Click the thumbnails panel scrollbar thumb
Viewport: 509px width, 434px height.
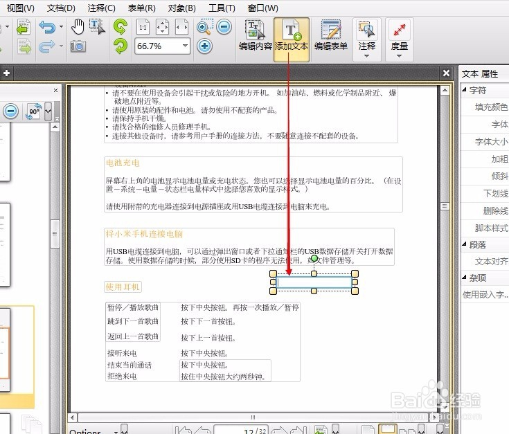pos(55,233)
